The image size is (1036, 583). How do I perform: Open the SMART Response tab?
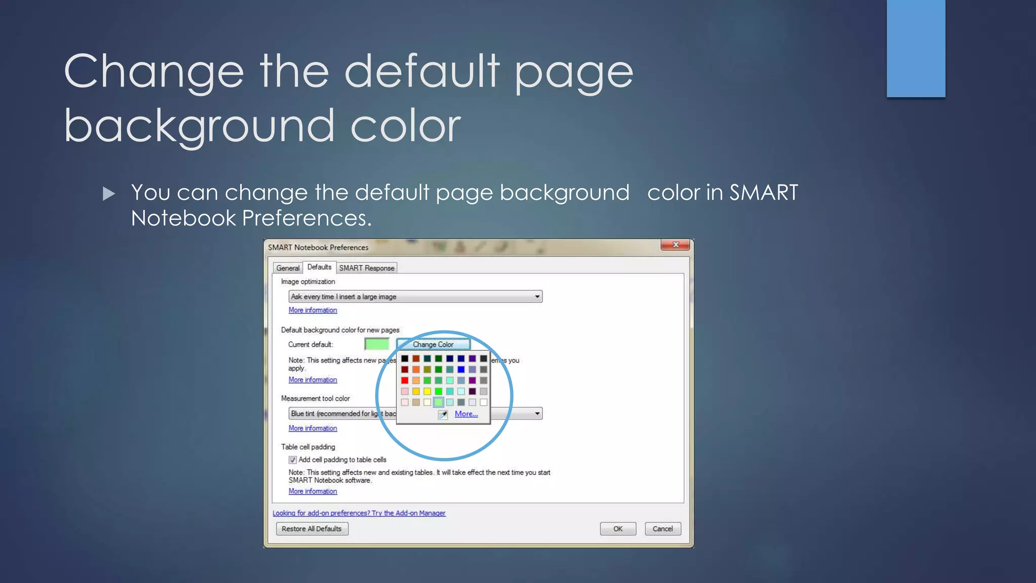[x=367, y=268]
